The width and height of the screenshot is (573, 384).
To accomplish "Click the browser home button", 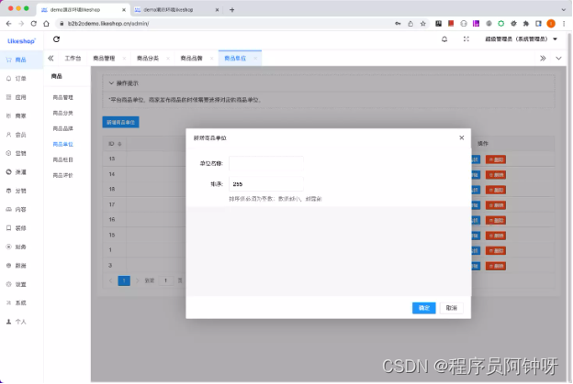I will [x=46, y=24].
